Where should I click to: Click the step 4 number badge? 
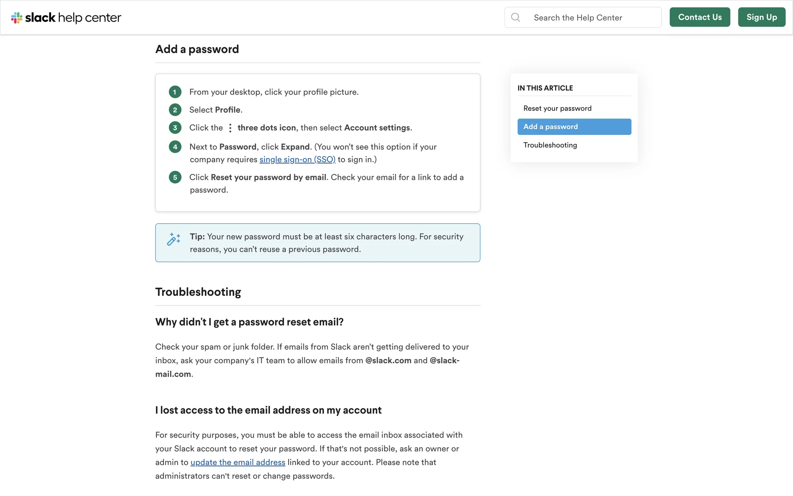[x=175, y=147]
